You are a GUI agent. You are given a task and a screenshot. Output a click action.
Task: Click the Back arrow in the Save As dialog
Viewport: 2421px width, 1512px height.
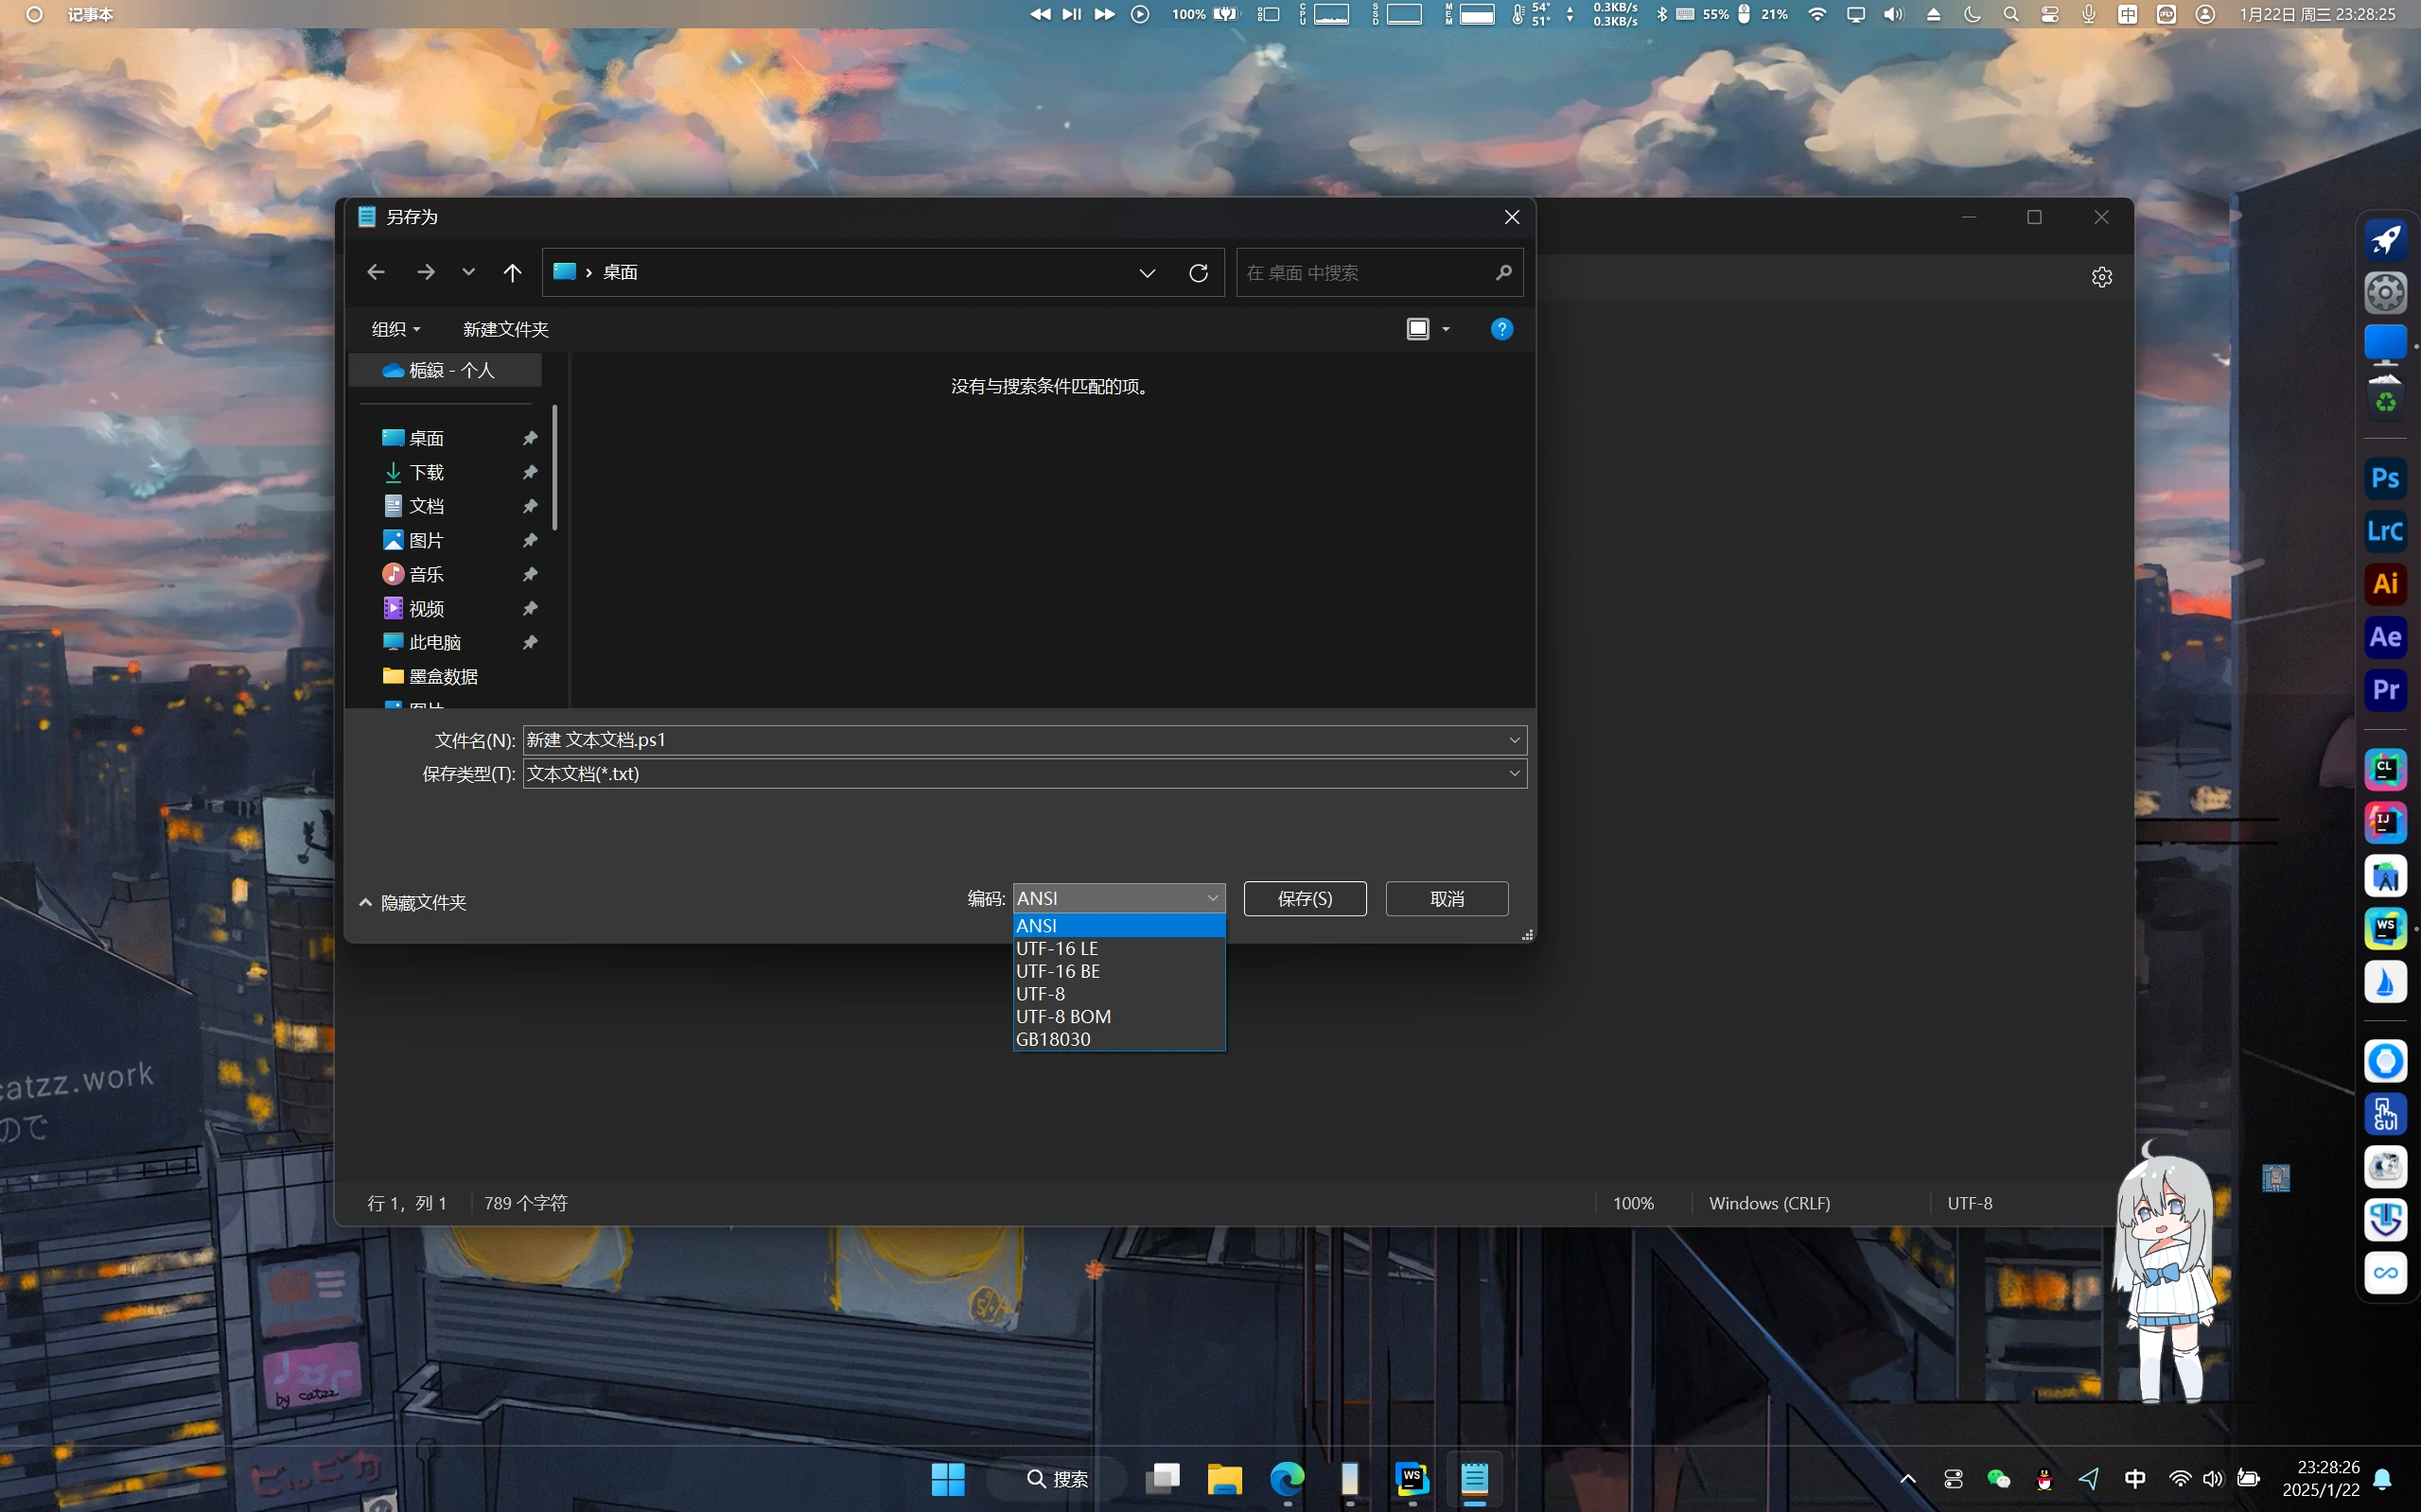point(377,272)
